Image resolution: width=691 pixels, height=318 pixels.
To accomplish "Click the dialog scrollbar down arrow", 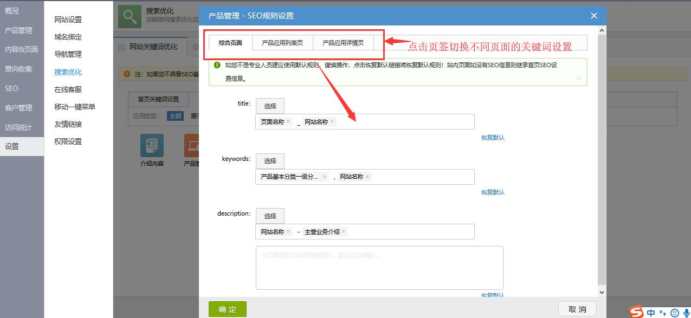I will point(602,292).
